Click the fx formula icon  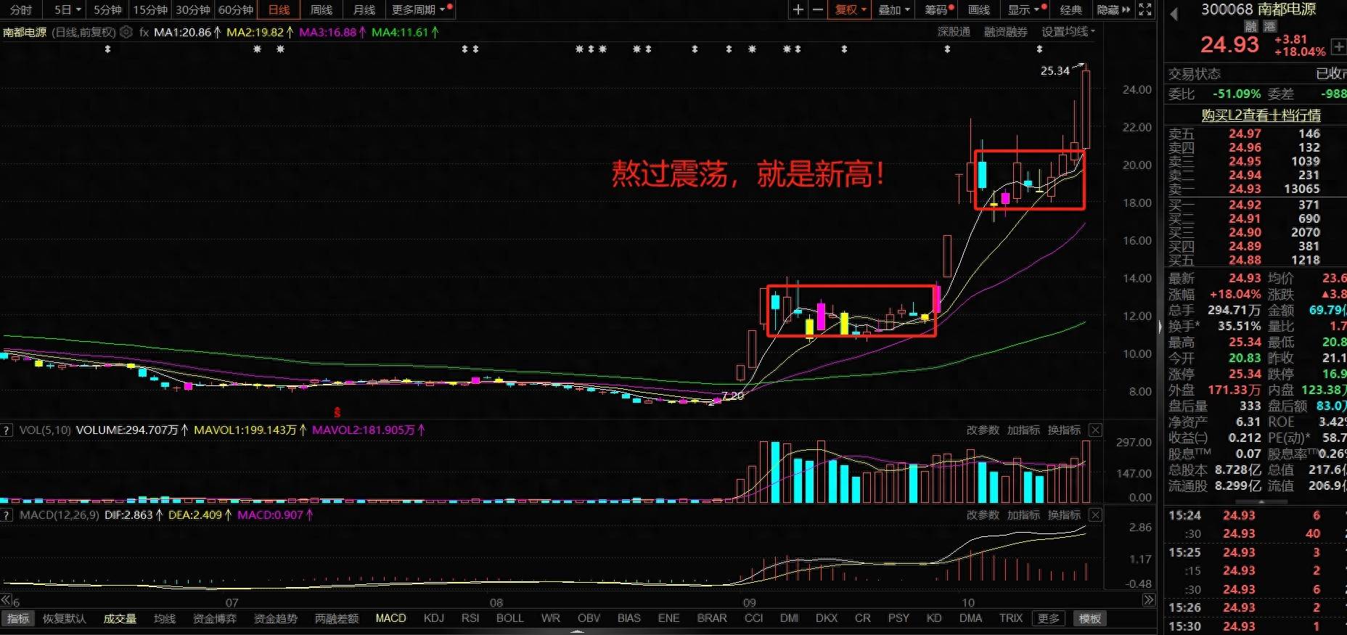pos(144,32)
